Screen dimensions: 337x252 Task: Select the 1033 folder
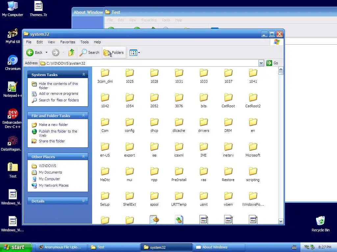(203, 76)
